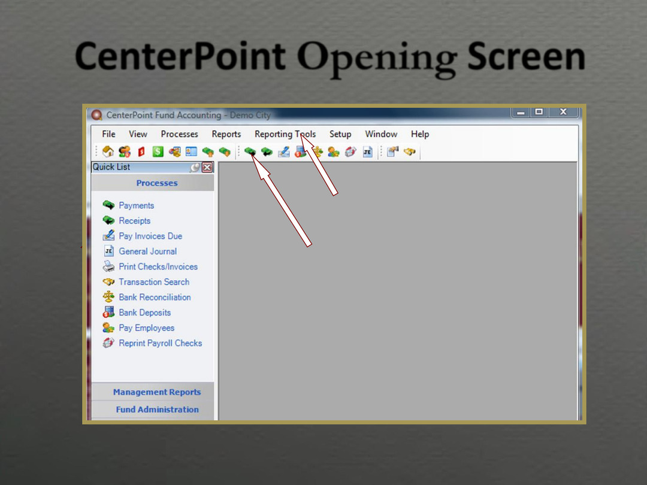
Task: Select the Processes section header in Quick List
Action: [153, 183]
